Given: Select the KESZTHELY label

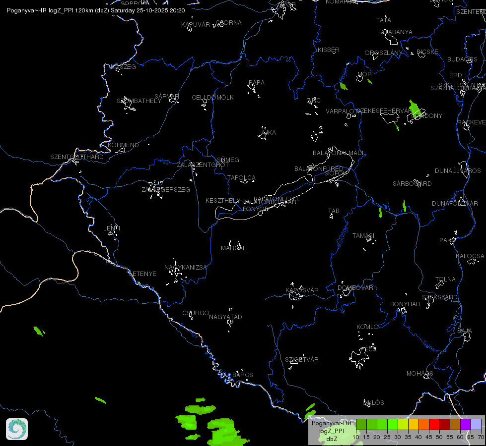Looking at the screenshot, I should 223,201.
